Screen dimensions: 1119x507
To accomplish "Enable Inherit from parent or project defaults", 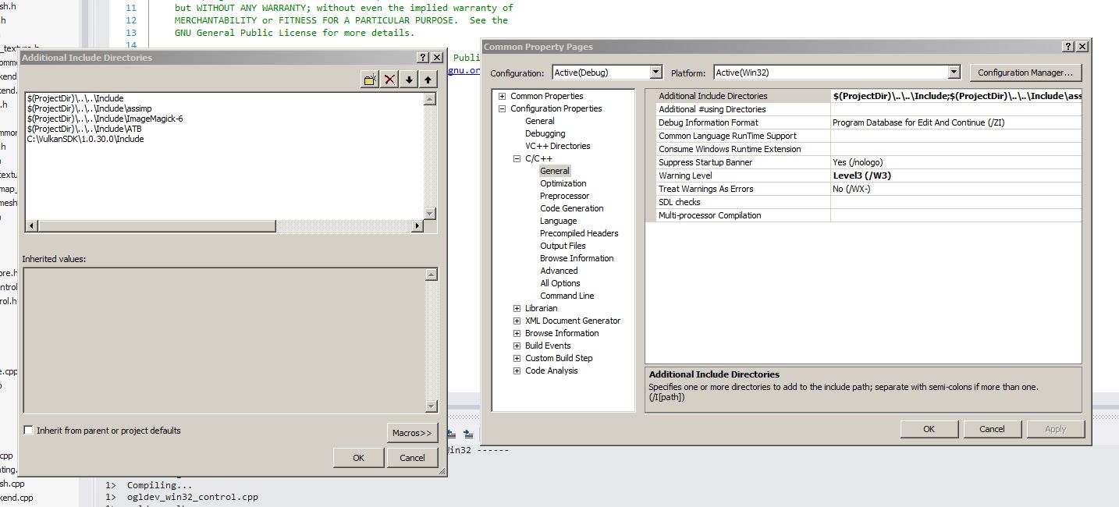I will 29,431.
